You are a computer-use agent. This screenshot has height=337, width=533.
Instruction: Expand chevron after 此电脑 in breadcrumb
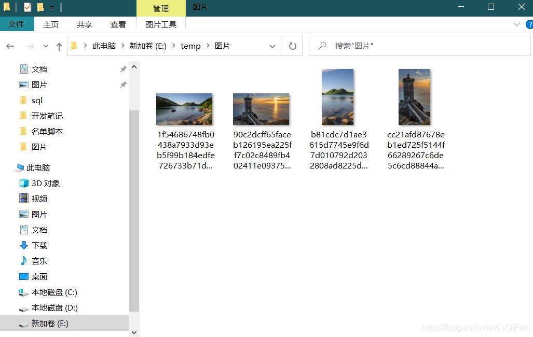click(x=122, y=46)
